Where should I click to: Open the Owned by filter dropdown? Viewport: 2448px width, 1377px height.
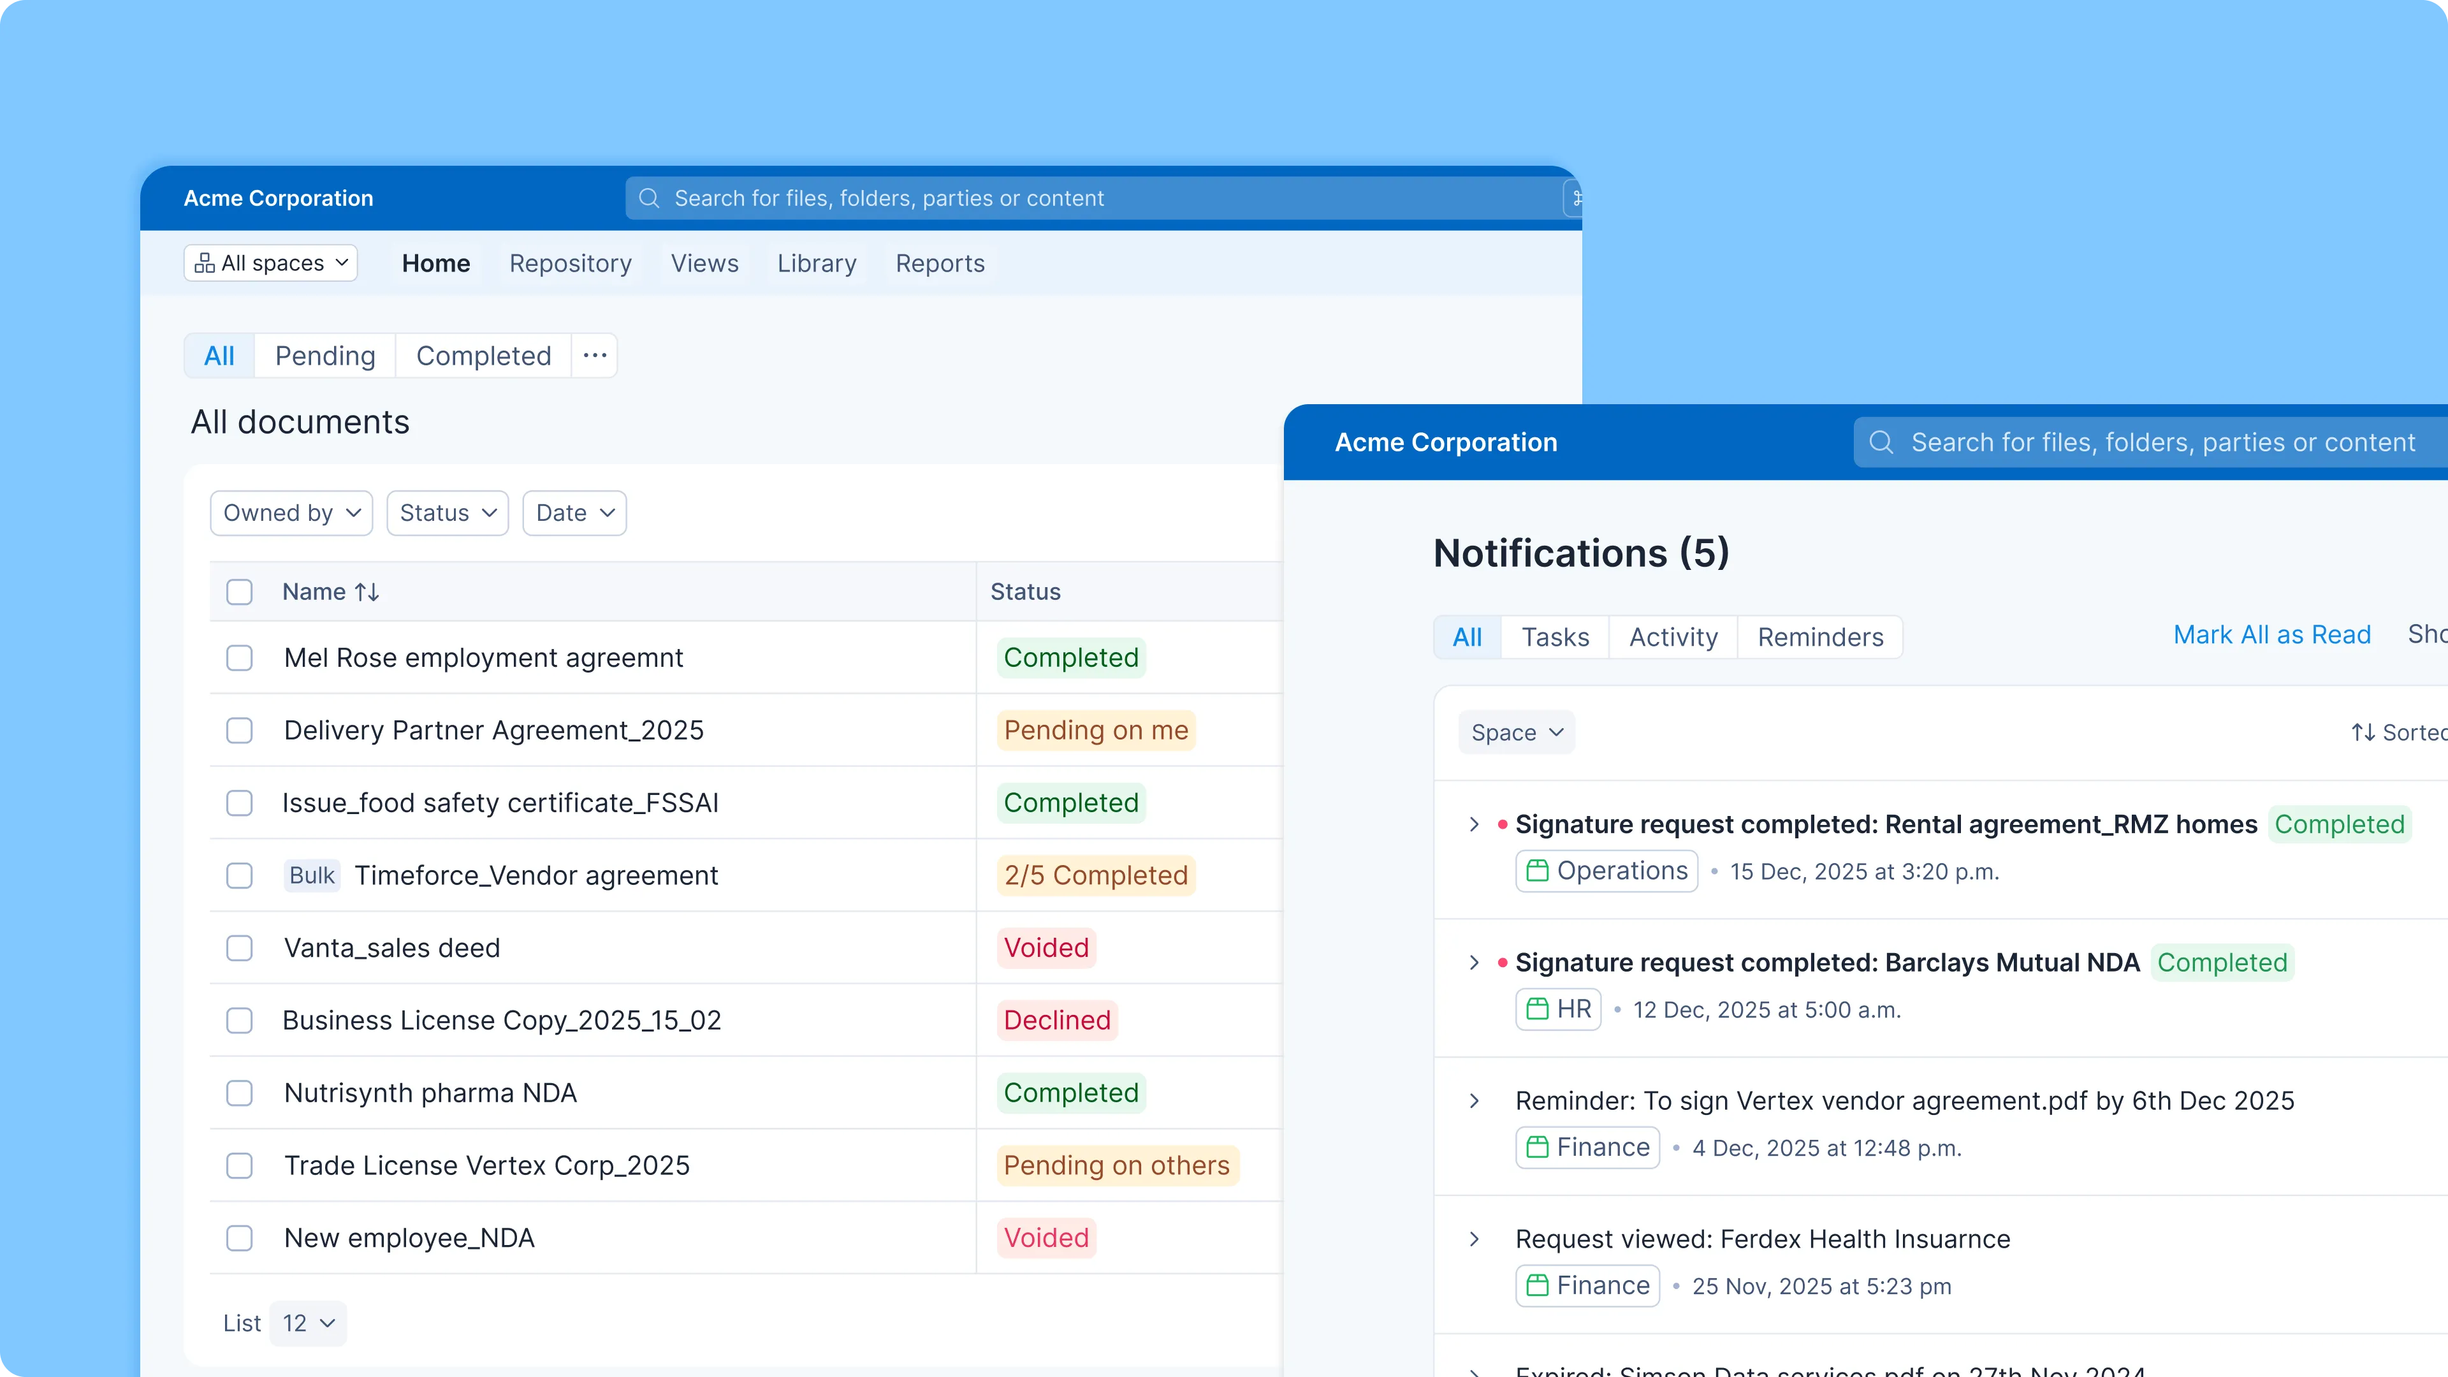tap(291, 512)
